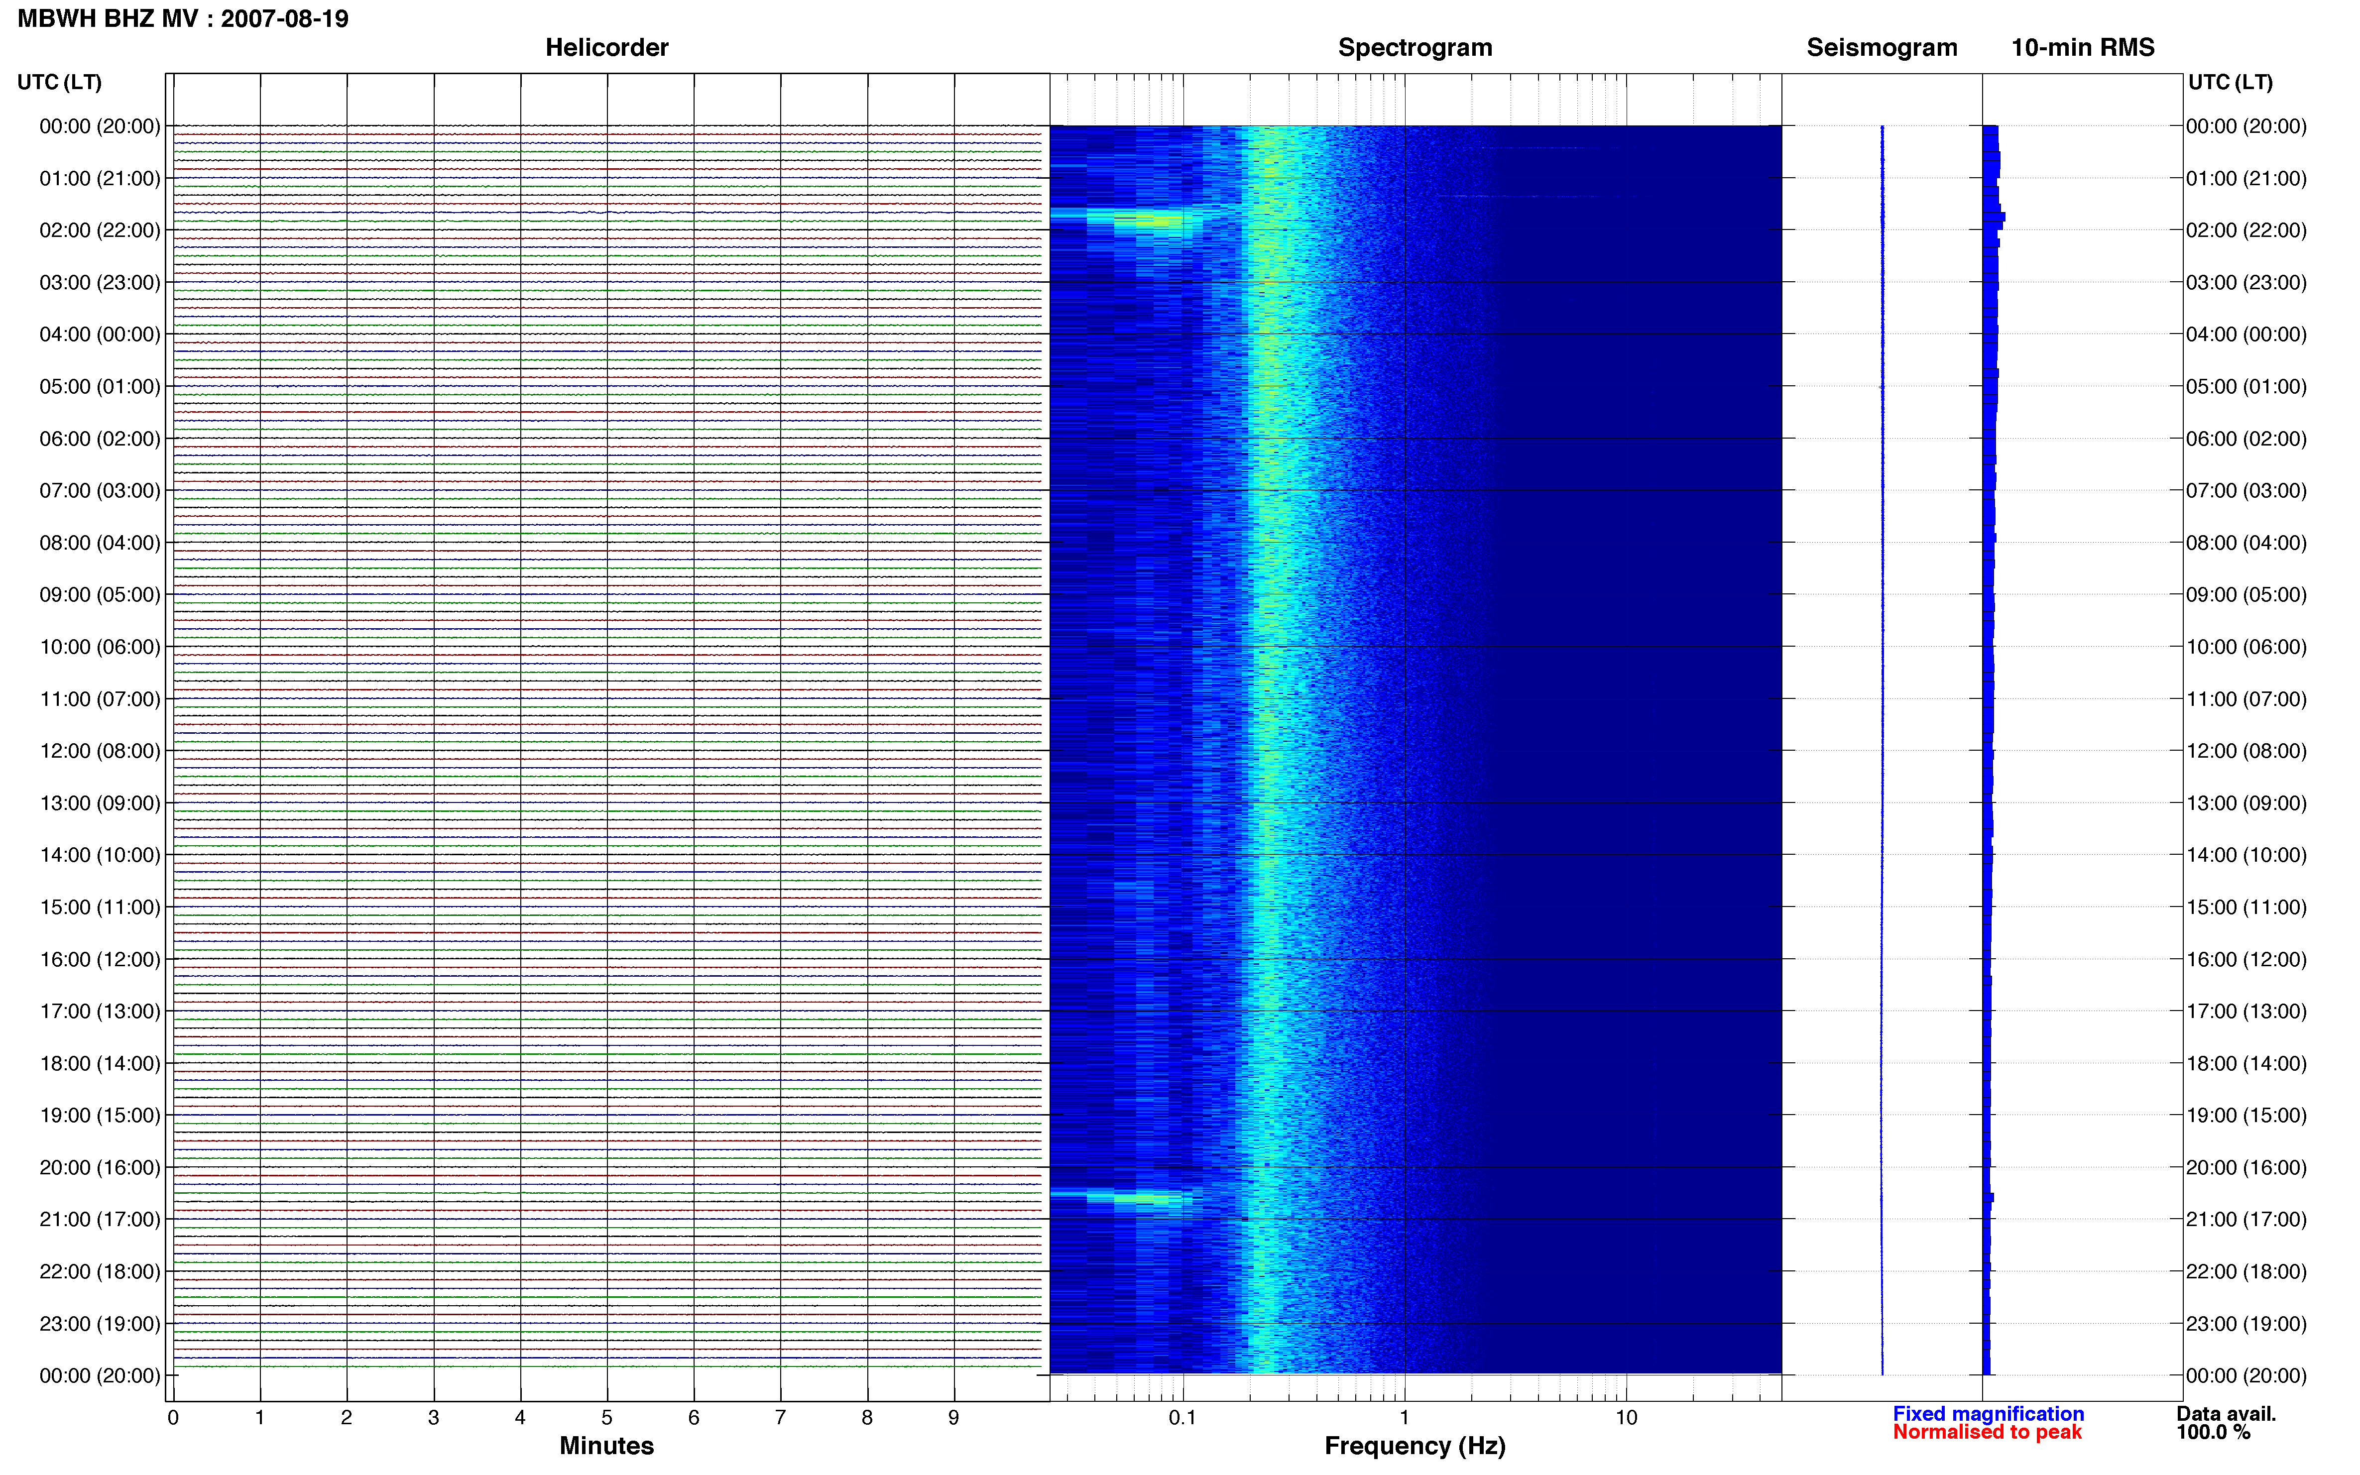The width and height of the screenshot is (2360, 1475).
Task: Click the '10-min RMS' panel heading
Action: pyautogui.click(x=2083, y=48)
